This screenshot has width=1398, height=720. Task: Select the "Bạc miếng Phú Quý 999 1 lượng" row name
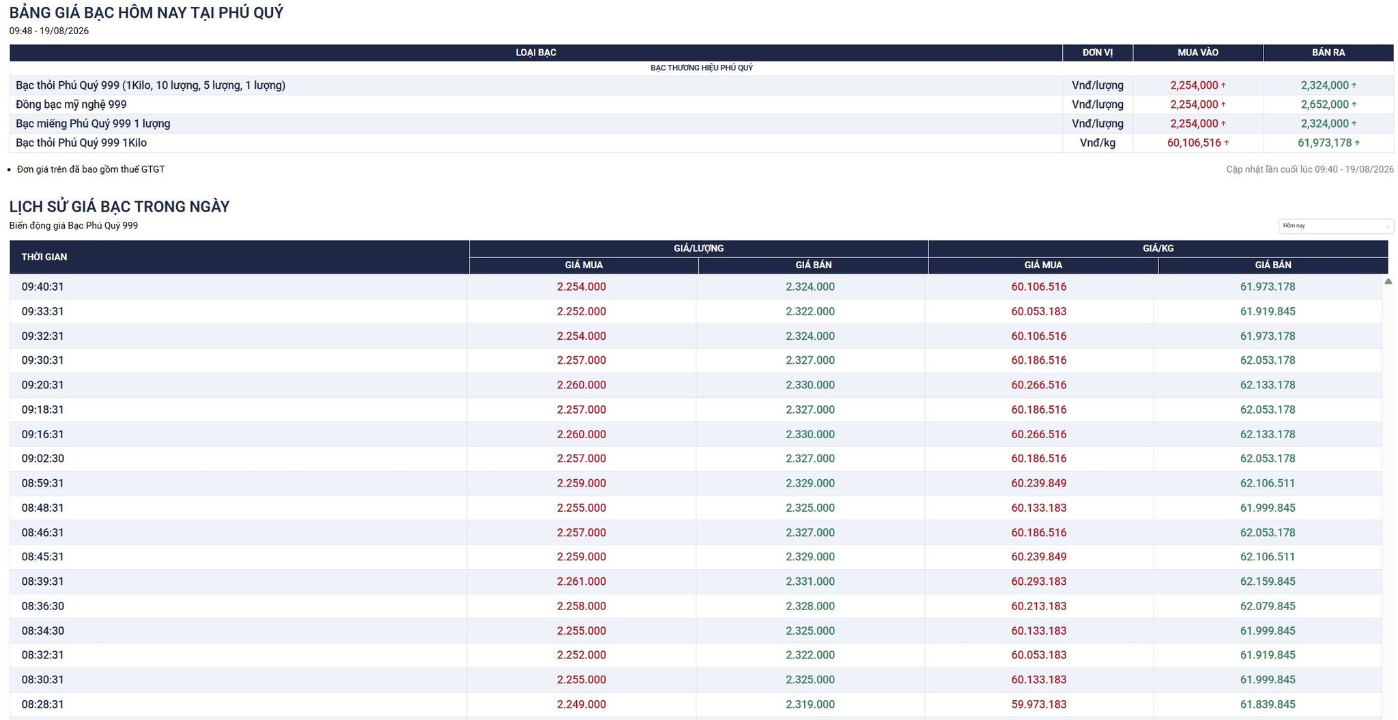pos(93,124)
